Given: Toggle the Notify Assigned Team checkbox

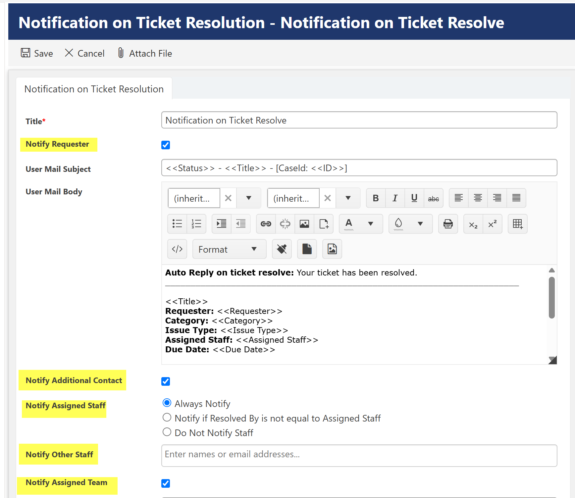Looking at the screenshot, I should [166, 483].
